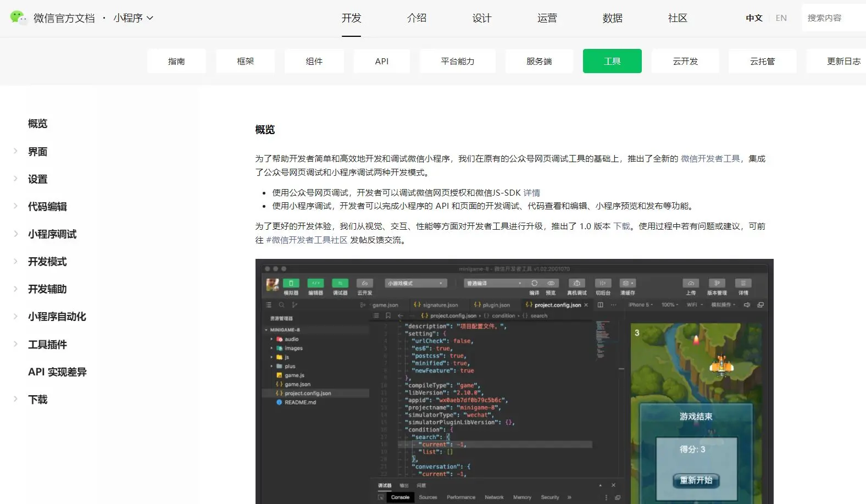
Task: Switch to the 云开发 sub-tab
Action: point(685,61)
